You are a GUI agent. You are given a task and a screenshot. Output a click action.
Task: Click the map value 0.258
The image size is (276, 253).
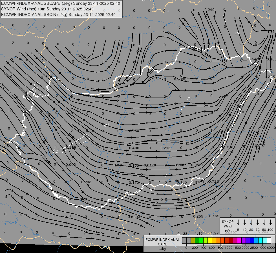click(x=134, y=131)
